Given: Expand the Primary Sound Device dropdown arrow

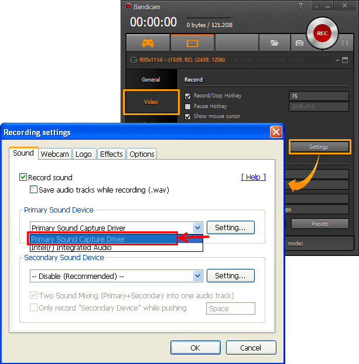Looking at the screenshot, I should pos(197,227).
